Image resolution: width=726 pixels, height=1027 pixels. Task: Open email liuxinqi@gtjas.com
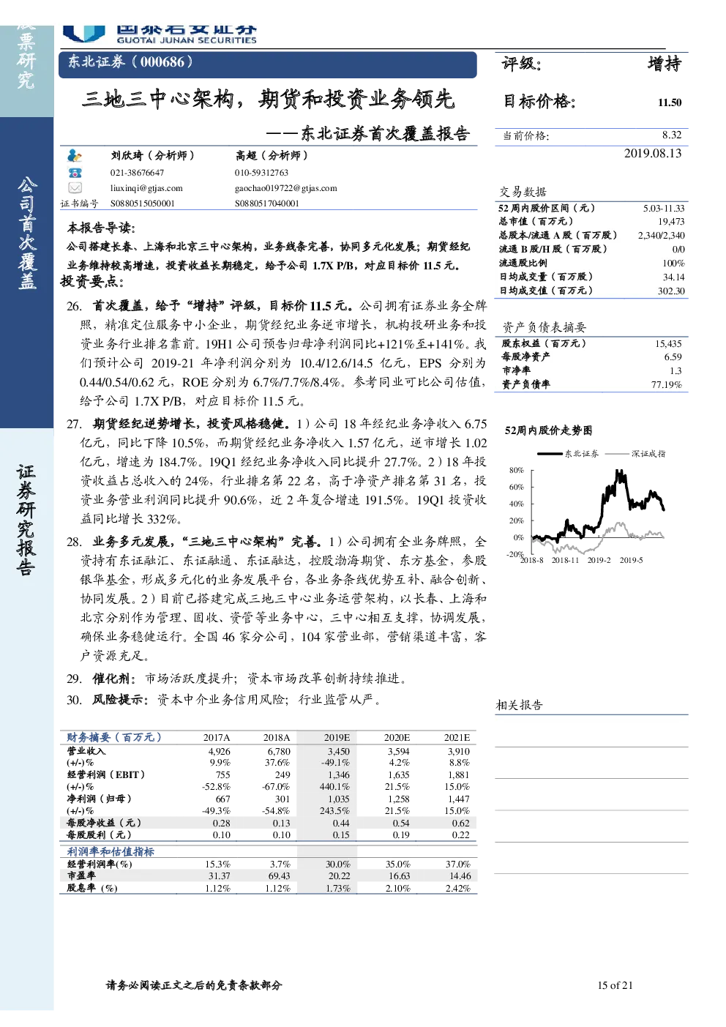(146, 188)
